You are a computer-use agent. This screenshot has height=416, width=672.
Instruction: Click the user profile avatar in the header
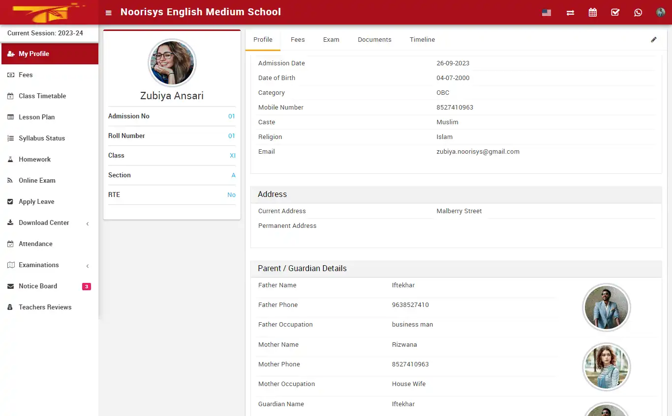[x=660, y=12]
